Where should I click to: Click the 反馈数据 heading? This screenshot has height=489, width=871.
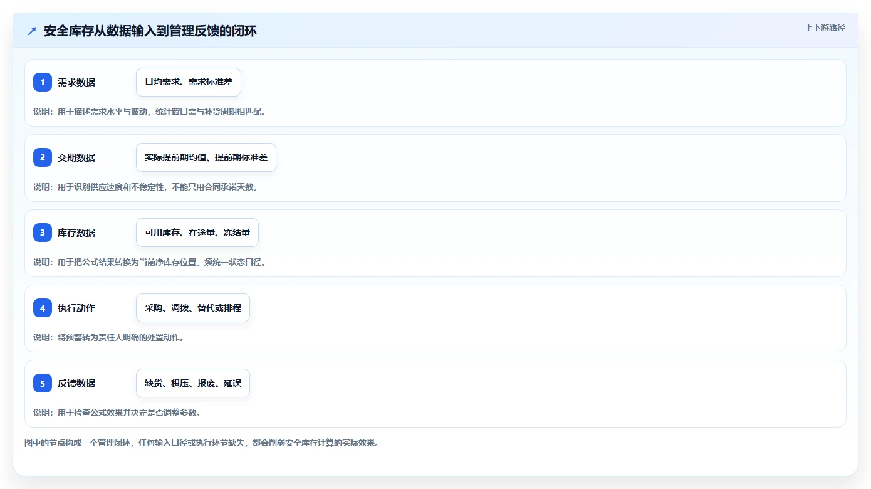click(x=76, y=383)
